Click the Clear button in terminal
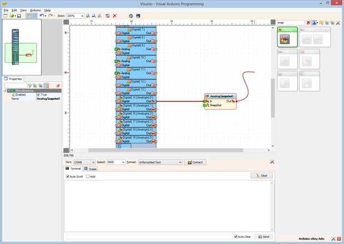This screenshot has height=244, width=344. click(262, 176)
